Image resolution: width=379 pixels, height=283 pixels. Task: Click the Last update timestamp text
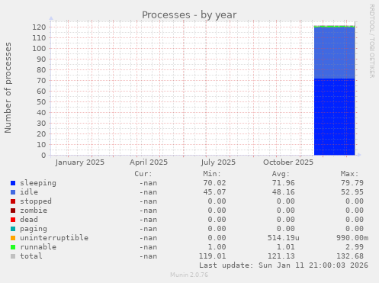(284, 265)
